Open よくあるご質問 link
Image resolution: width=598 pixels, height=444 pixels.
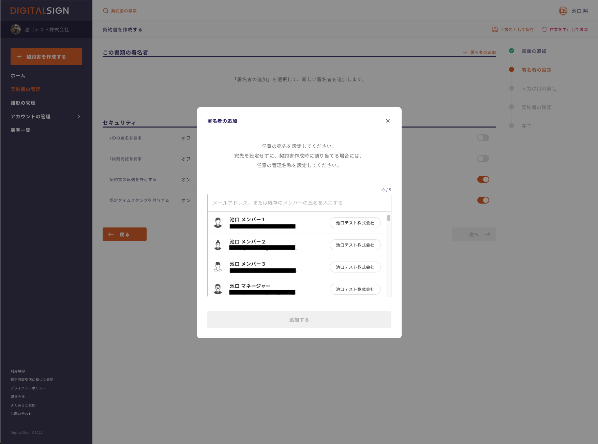click(23, 405)
